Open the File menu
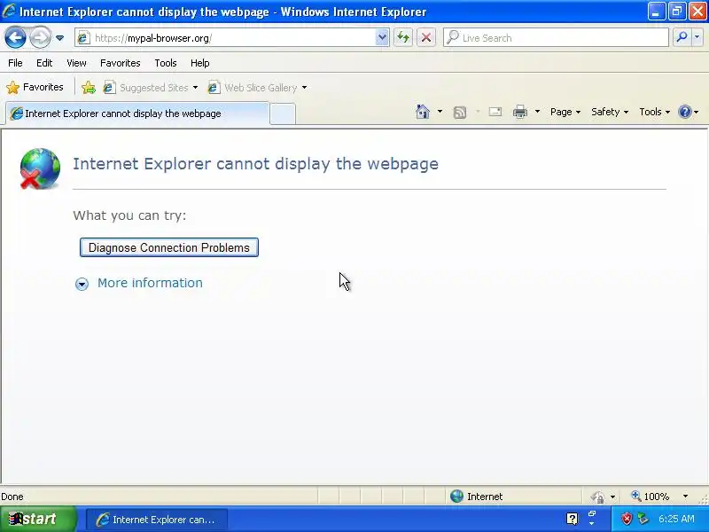 pos(15,63)
